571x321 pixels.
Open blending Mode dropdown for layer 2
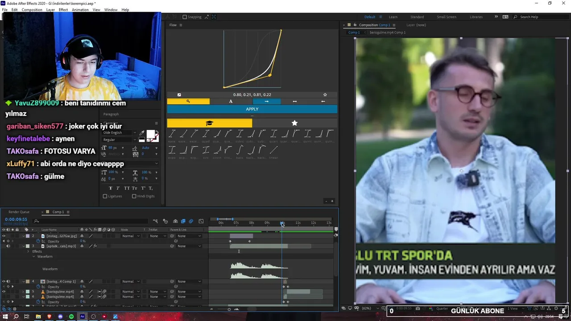coord(131,236)
